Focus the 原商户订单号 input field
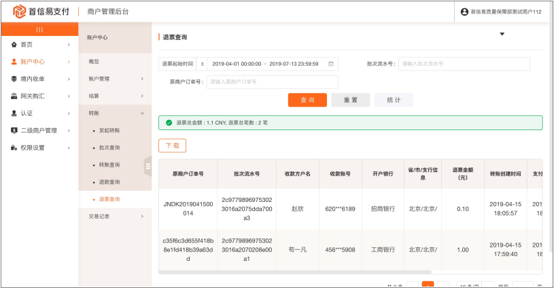 (273, 82)
